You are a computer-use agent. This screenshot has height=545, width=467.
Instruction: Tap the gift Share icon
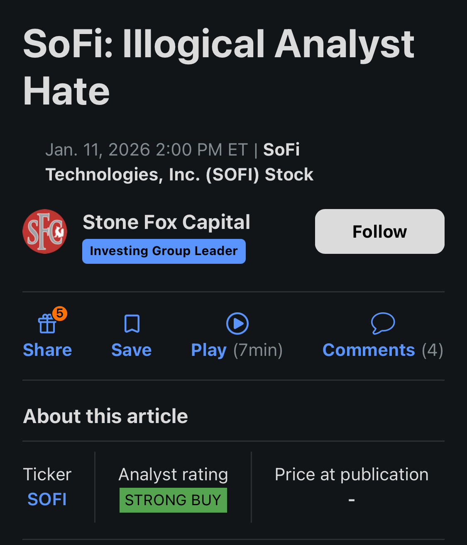[x=47, y=324]
